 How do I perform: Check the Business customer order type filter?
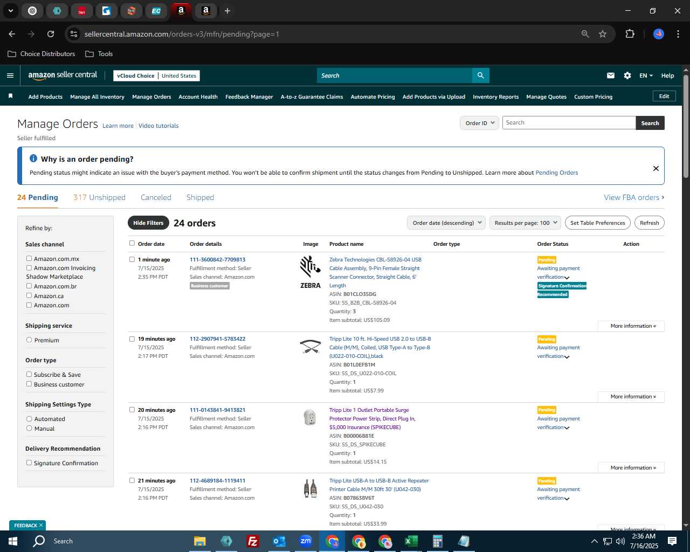(29, 384)
